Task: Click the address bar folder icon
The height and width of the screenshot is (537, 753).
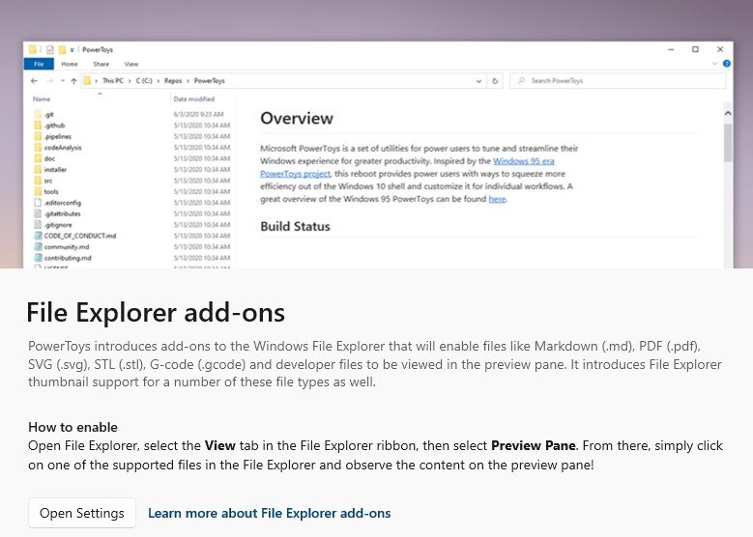Action: (87, 80)
